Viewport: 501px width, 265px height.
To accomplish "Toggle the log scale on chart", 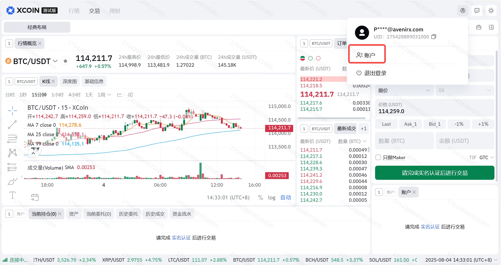I will [x=271, y=198].
